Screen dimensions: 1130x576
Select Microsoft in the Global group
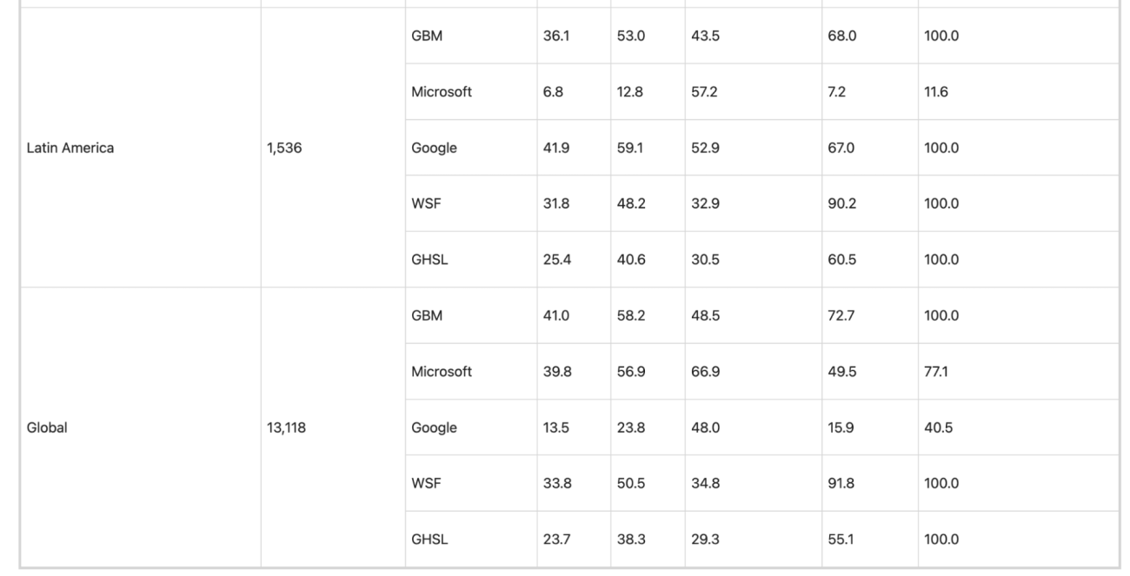pos(442,372)
